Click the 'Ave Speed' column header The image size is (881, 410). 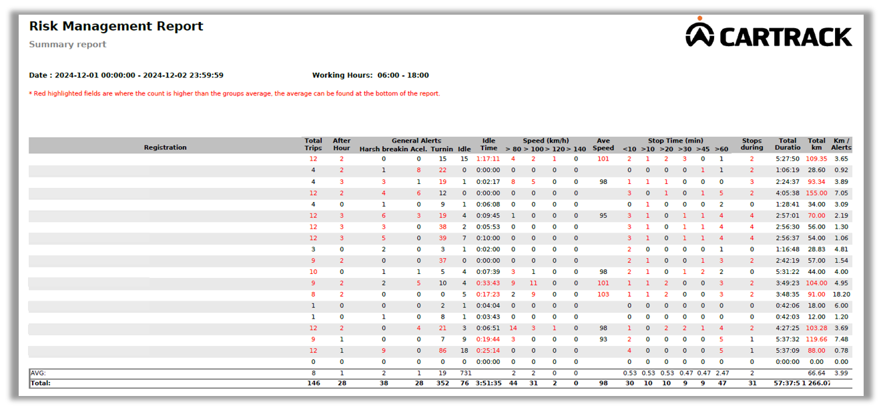603,145
